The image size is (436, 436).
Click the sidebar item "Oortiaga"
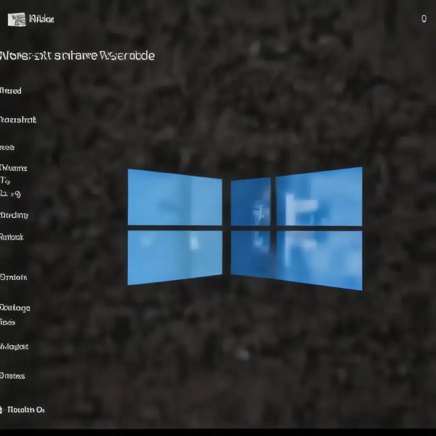(x=15, y=308)
